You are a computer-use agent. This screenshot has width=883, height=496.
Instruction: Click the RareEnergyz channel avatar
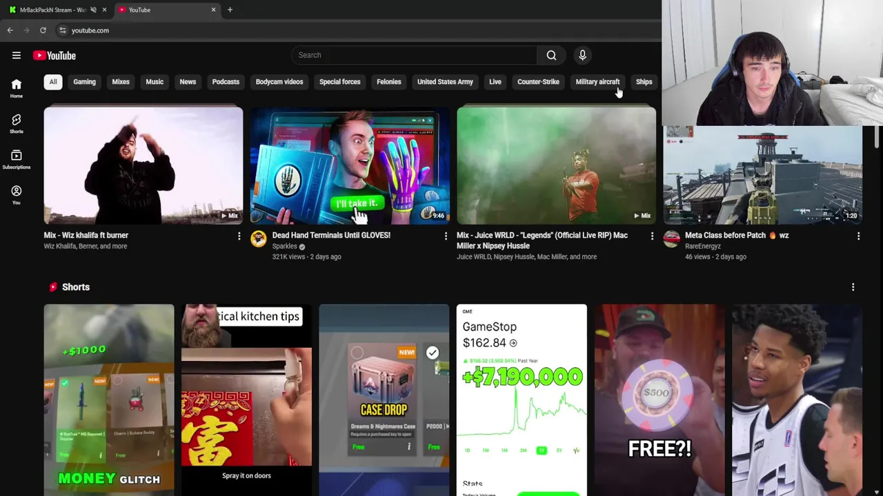click(x=671, y=238)
